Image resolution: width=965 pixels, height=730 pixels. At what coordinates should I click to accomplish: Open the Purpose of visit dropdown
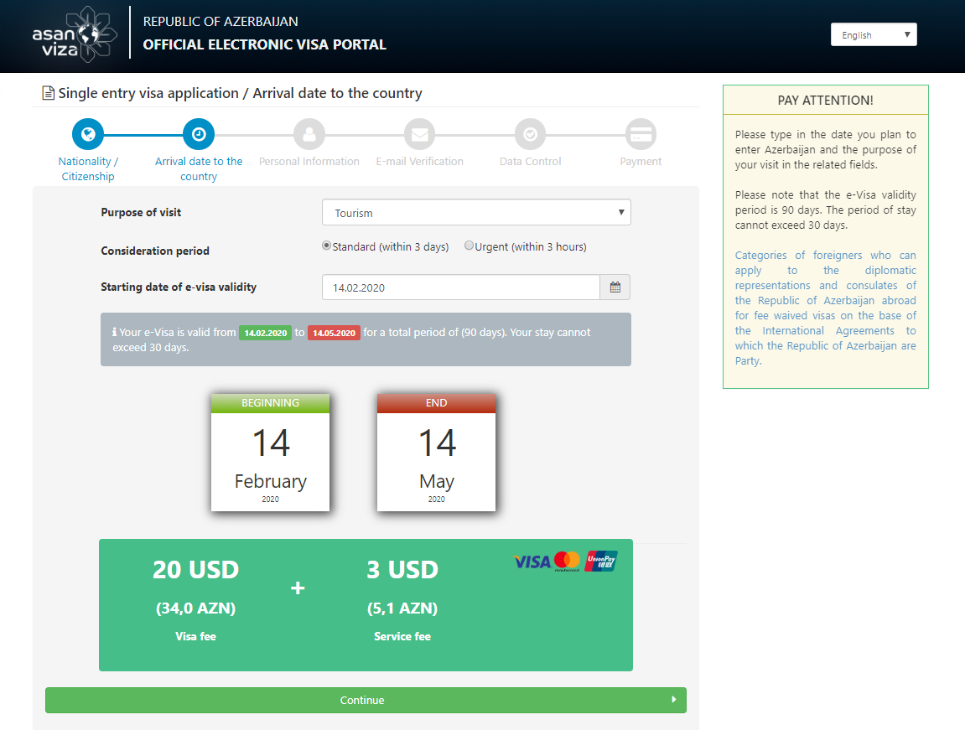pos(476,212)
